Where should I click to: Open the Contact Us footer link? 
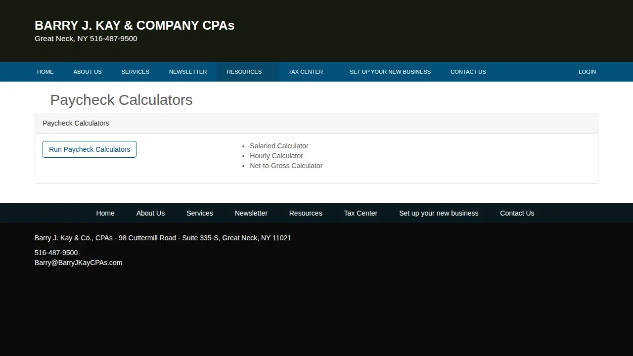(517, 213)
